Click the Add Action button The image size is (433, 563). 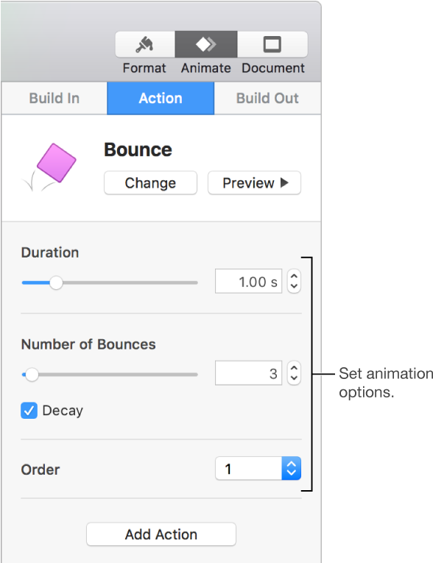(161, 534)
